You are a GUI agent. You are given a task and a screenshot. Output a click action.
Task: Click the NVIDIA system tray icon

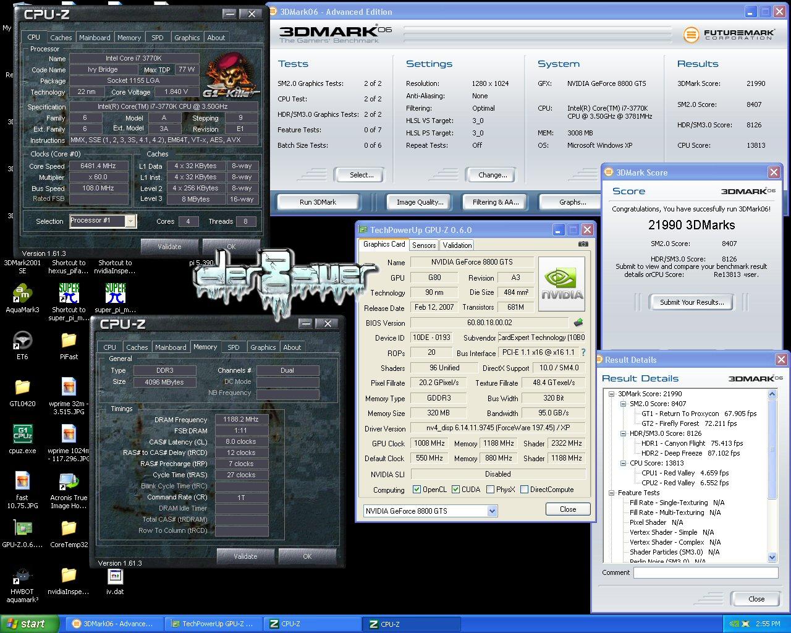pyautogui.click(x=734, y=624)
